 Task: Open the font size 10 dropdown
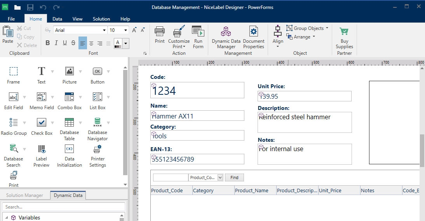[125, 30]
